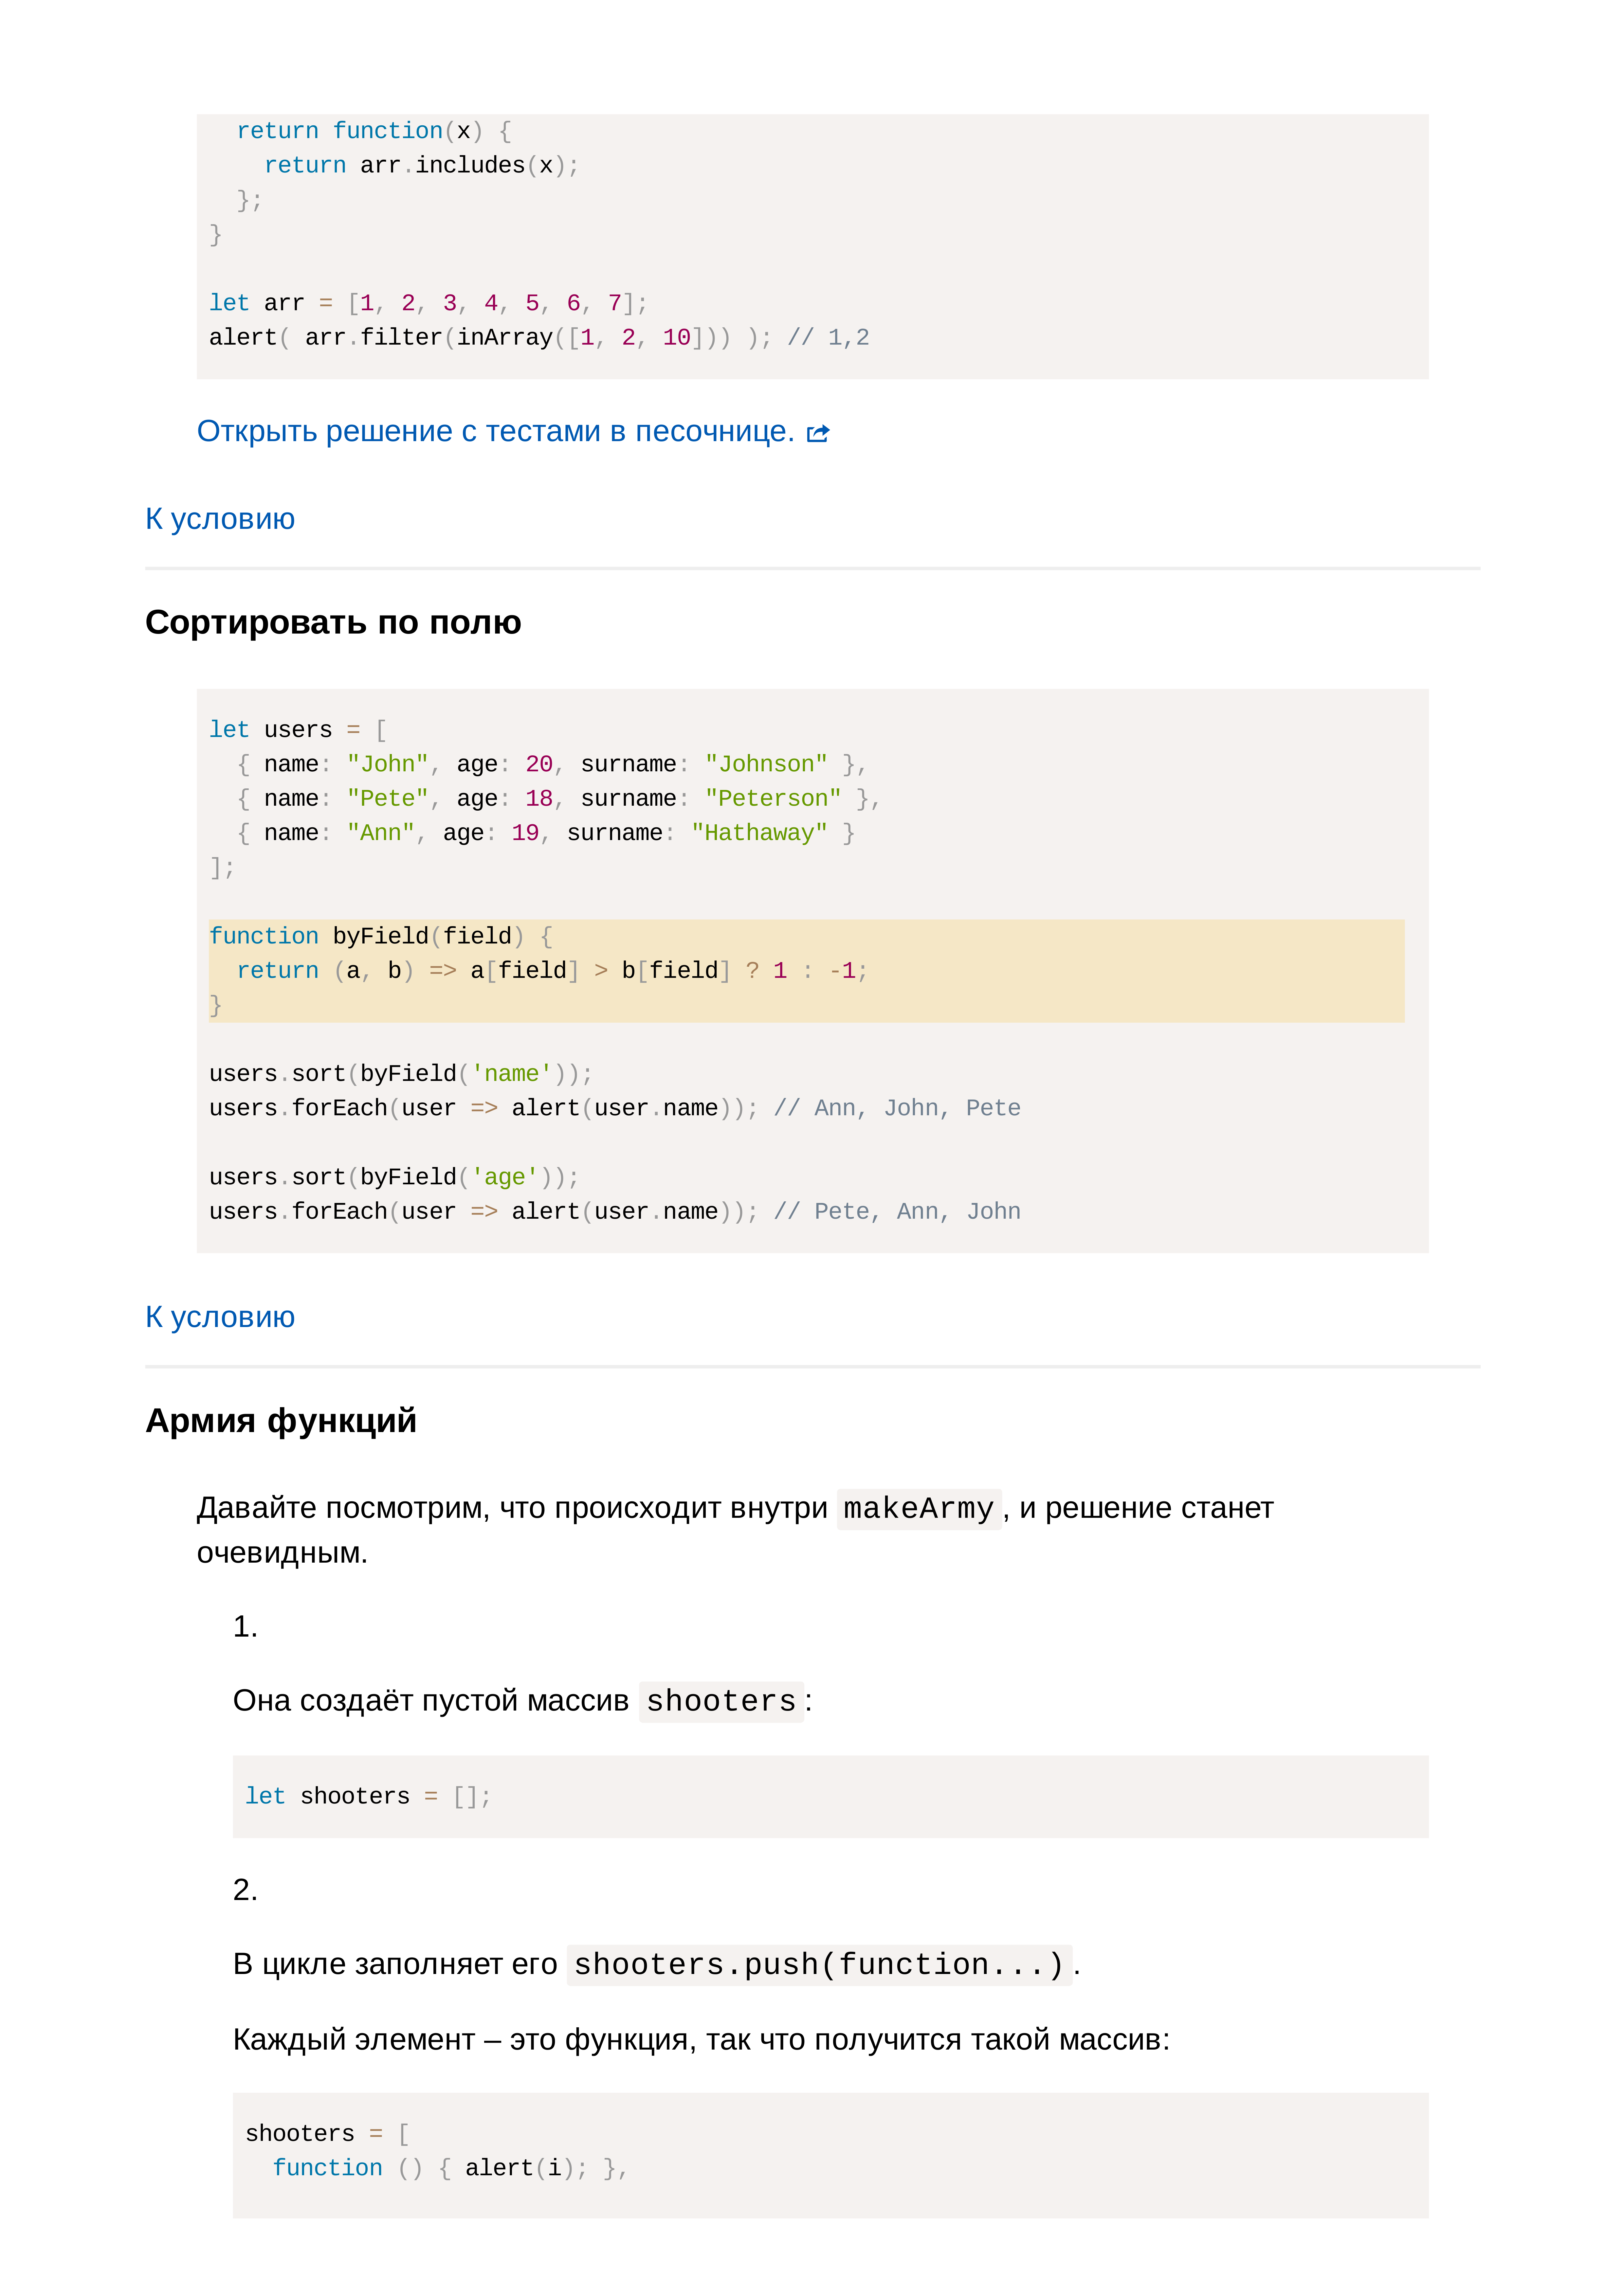Follow the 'К условию' link above 'Сортировать по полю'

tap(220, 519)
